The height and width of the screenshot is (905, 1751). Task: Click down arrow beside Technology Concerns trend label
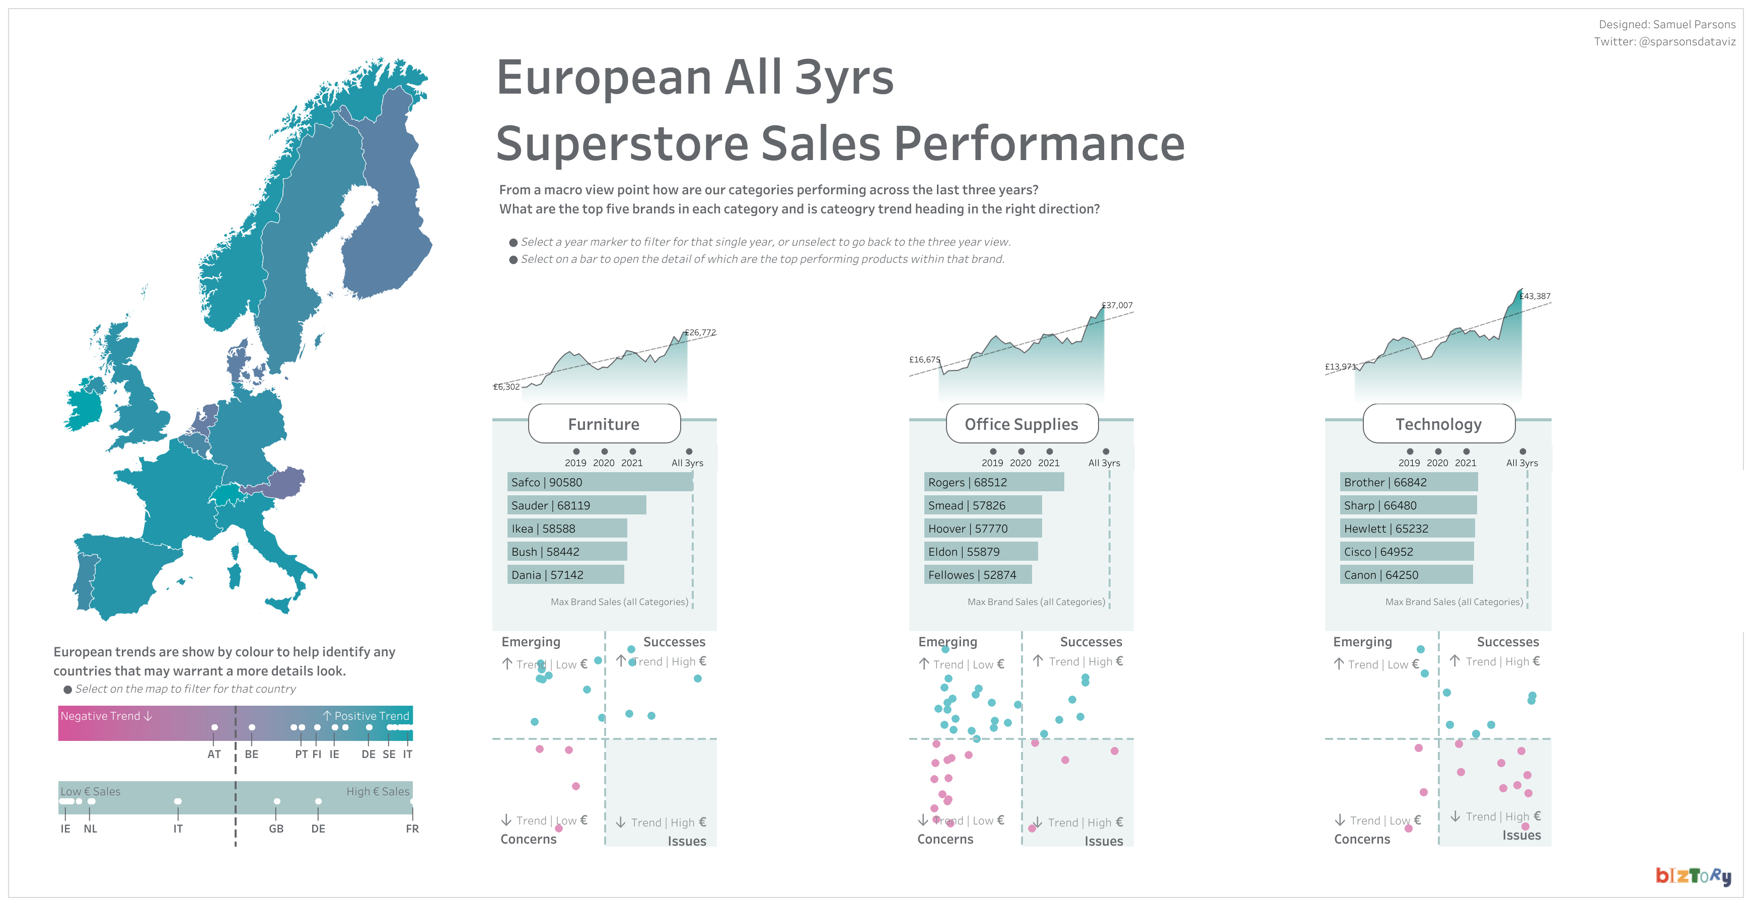[x=1339, y=820]
